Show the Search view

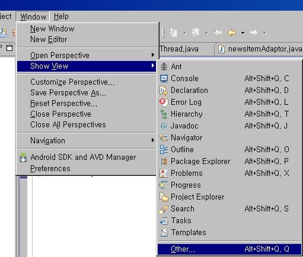tap(229, 208)
